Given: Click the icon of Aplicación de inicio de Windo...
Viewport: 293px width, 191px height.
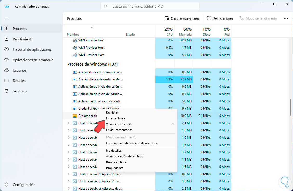Looking at the screenshot, I should pos(75,94).
